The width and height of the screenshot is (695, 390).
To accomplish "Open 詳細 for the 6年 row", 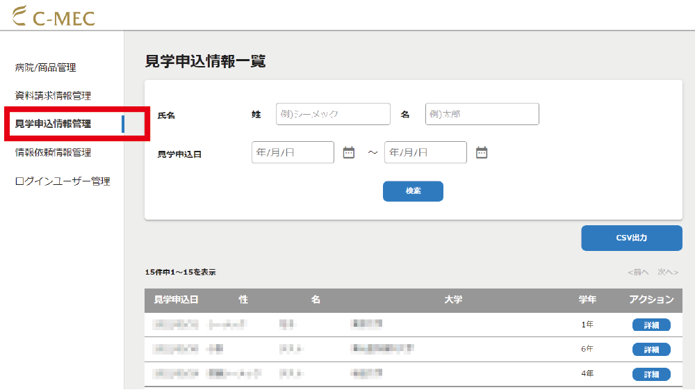I will pos(651,350).
